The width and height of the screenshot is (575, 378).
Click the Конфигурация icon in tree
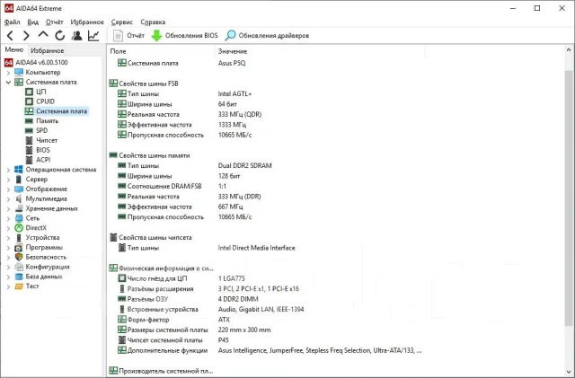19,267
